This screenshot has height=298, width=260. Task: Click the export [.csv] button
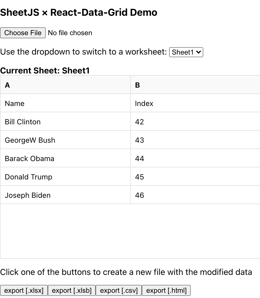[x=118, y=290]
